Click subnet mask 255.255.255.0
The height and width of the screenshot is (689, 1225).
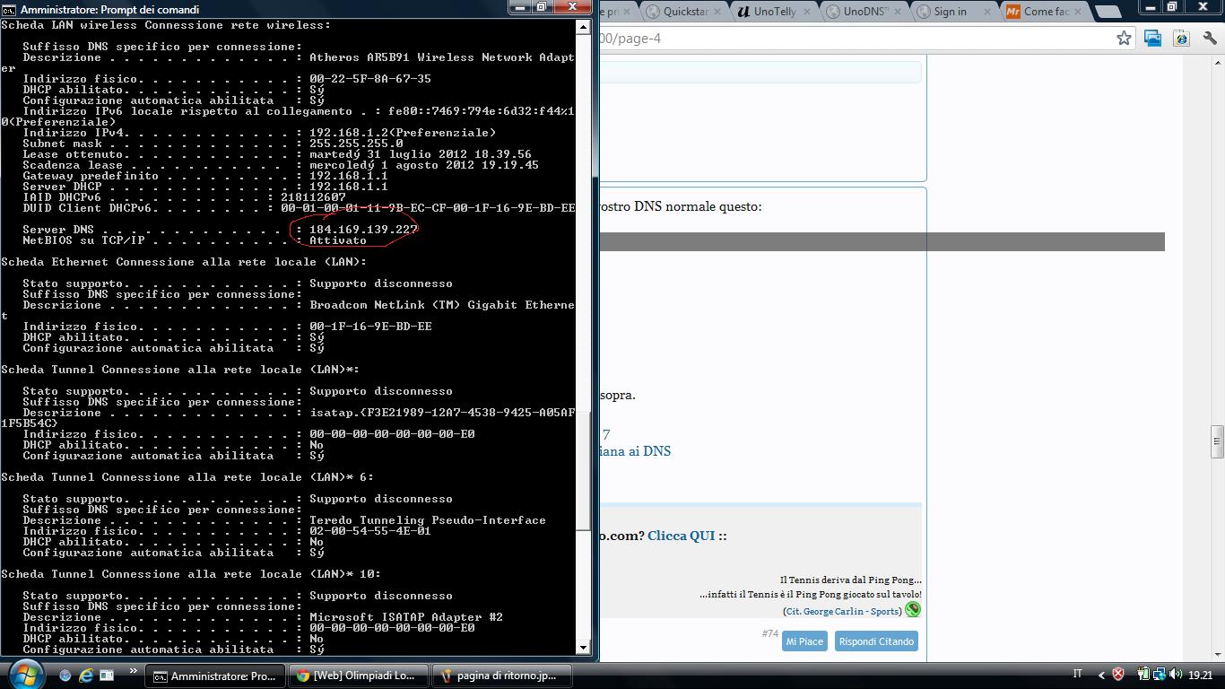(356, 144)
